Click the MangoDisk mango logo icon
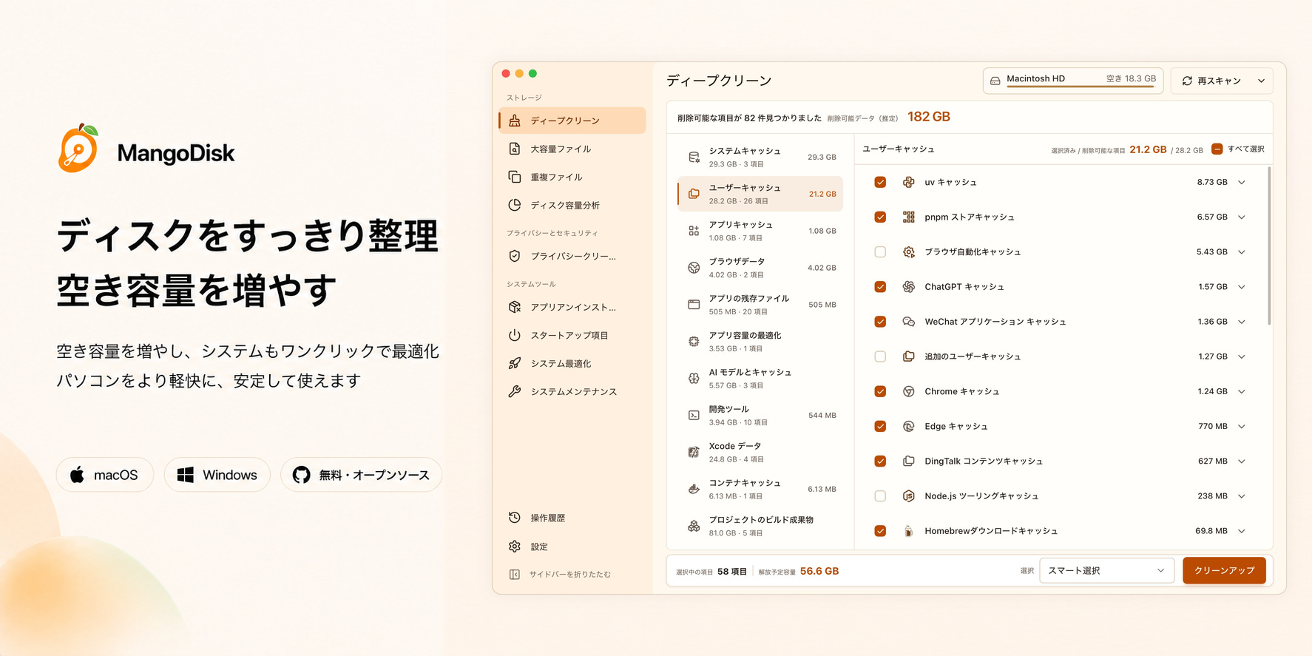Screen dimensions: 1312x656 [78, 148]
